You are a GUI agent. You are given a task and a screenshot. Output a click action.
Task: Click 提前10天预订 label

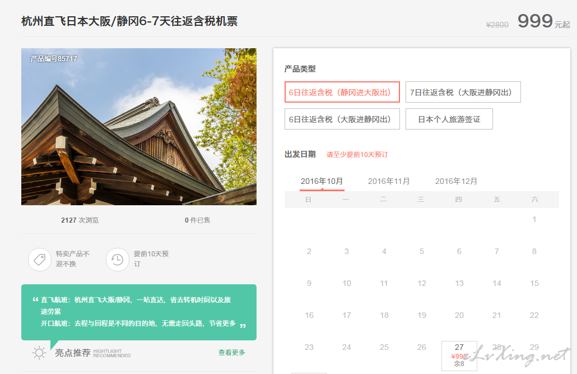[x=151, y=258]
